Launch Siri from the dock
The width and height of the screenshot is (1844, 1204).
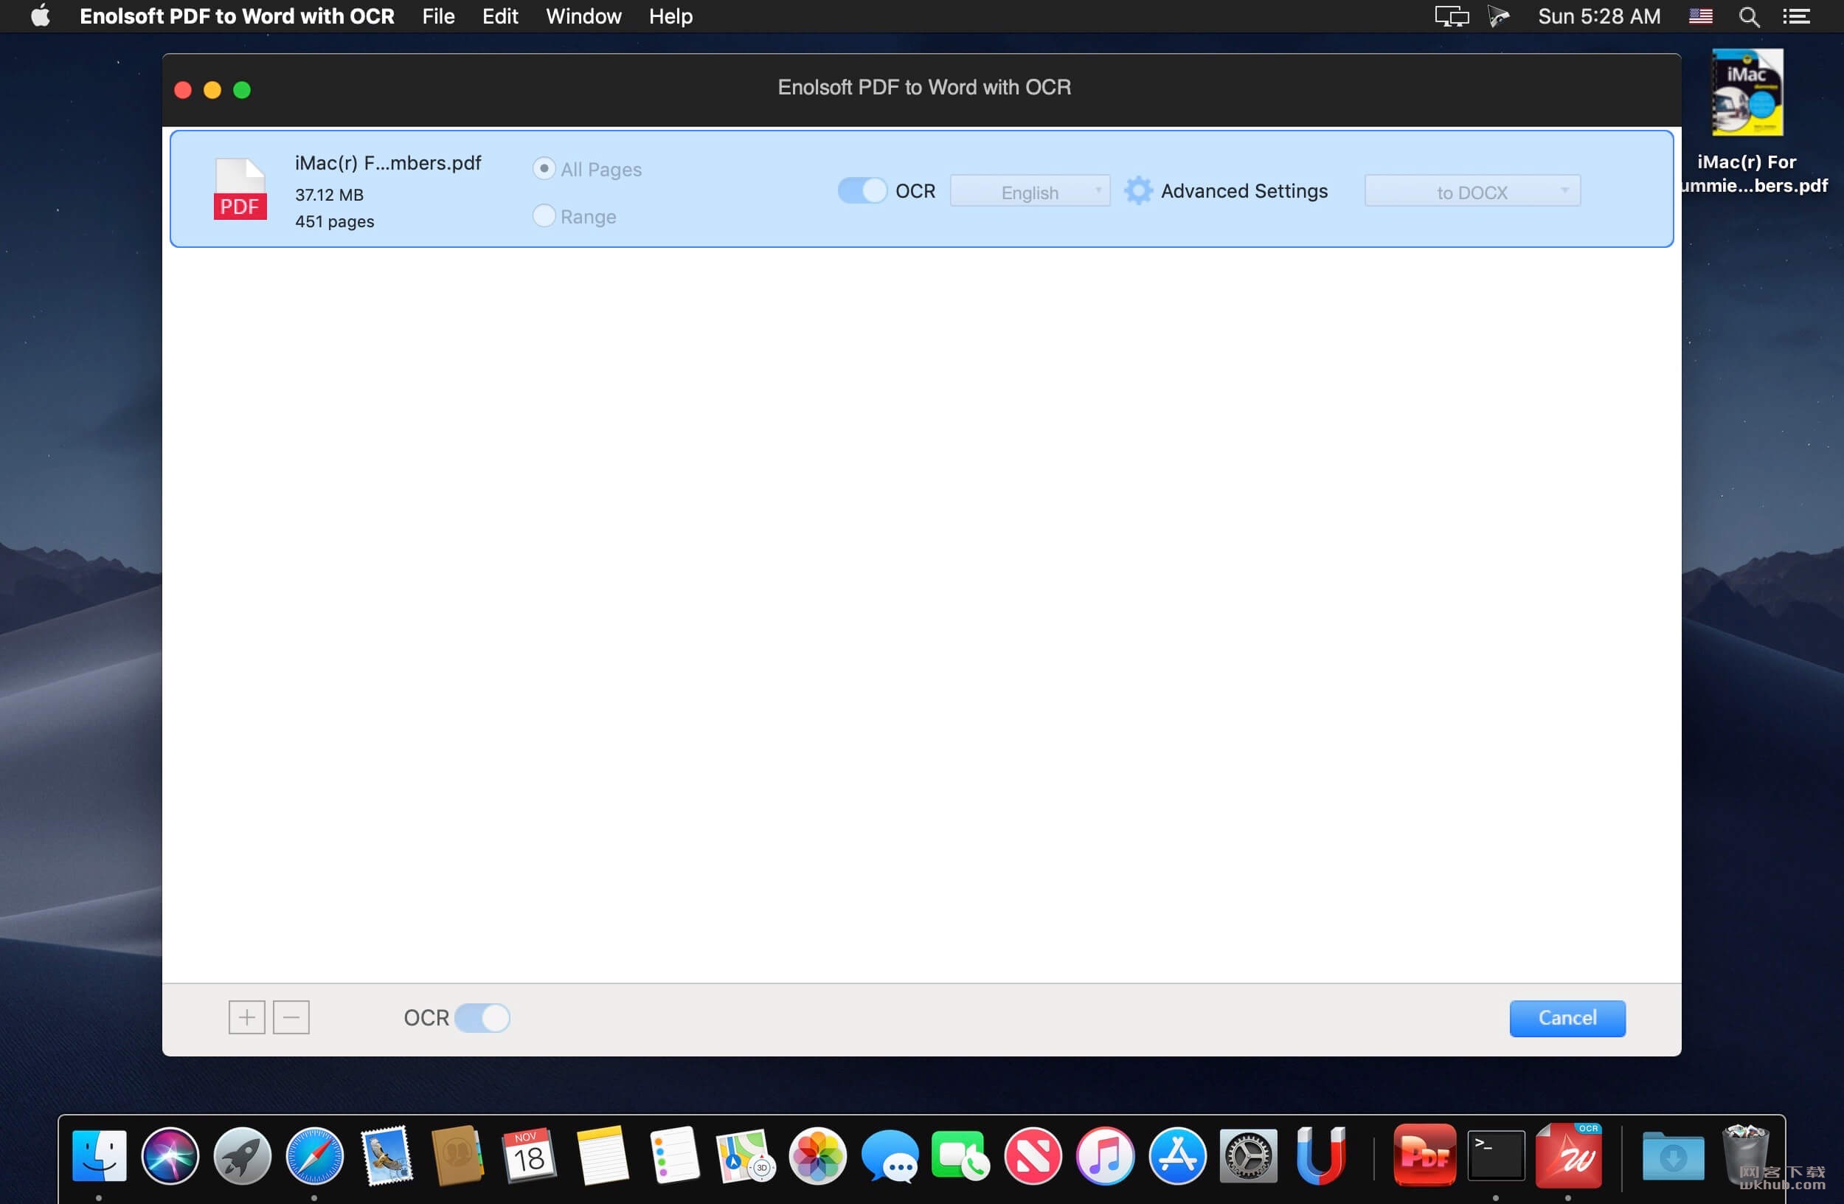click(x=170, y=1156)
